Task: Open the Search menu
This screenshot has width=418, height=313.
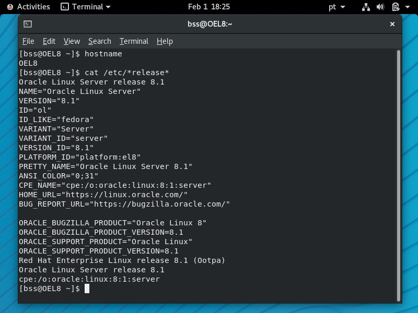Action: pos(100,41)
